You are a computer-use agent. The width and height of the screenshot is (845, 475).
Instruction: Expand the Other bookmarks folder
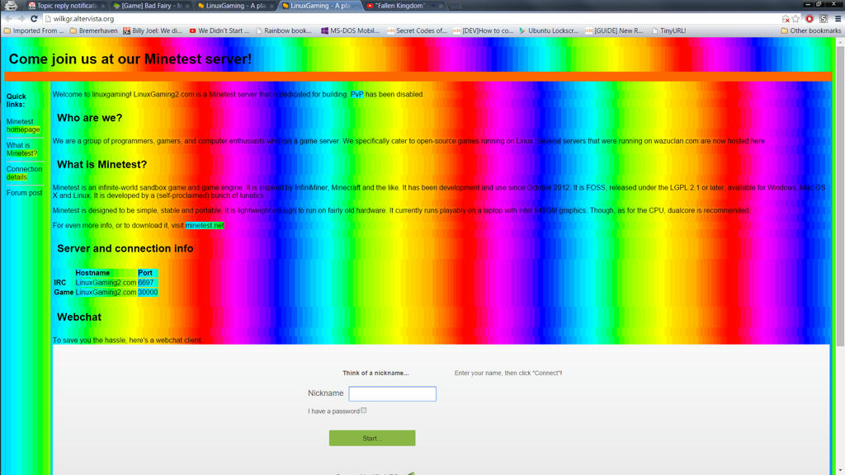(x=810, y=31)
